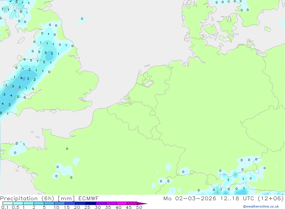This screenshot has height=209, width=285.
Task: Click the date 'Mo 02-03-2026'
Action: point(190,198)
